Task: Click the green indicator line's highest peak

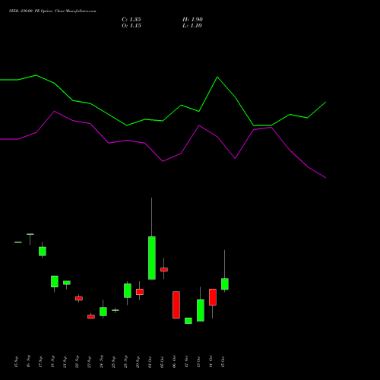Action: pyautogui.click(x=36, y=75)
